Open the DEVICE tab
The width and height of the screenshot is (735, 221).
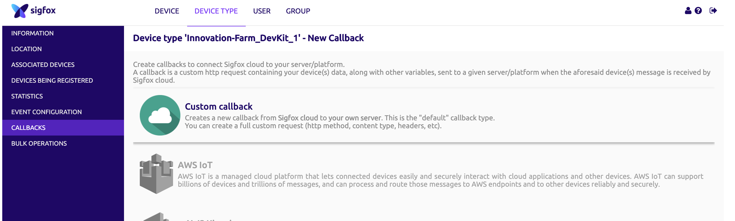tap(167, 11)
